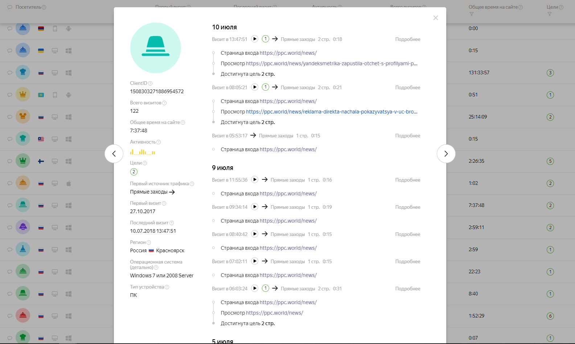Open the visitor's large hat avatar
Screen dimensions: 575x344
point(155,48)
